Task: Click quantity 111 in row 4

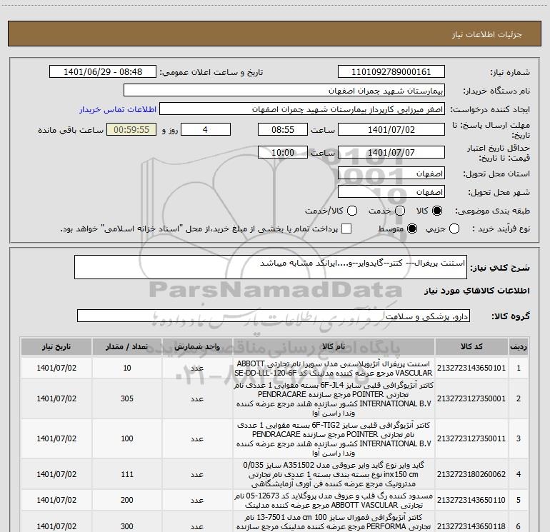Action: click(x=127, y=474)
